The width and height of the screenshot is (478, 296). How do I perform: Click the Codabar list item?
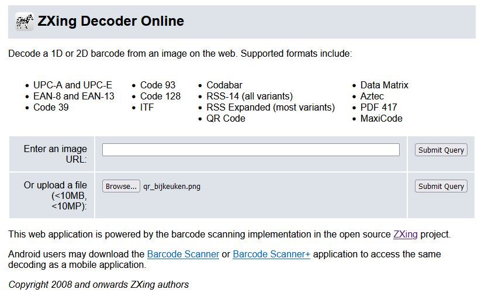point(224,85)
